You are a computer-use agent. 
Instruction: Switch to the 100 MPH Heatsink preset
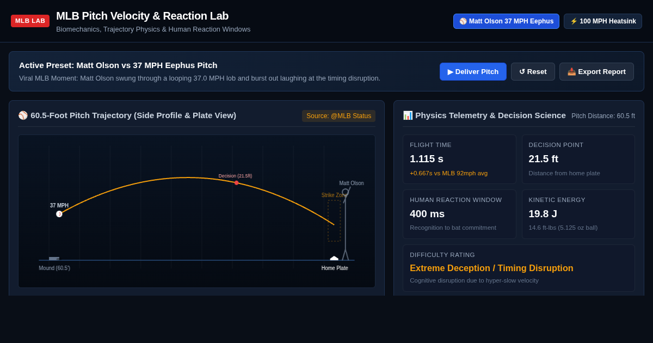[x=603, y=21]
